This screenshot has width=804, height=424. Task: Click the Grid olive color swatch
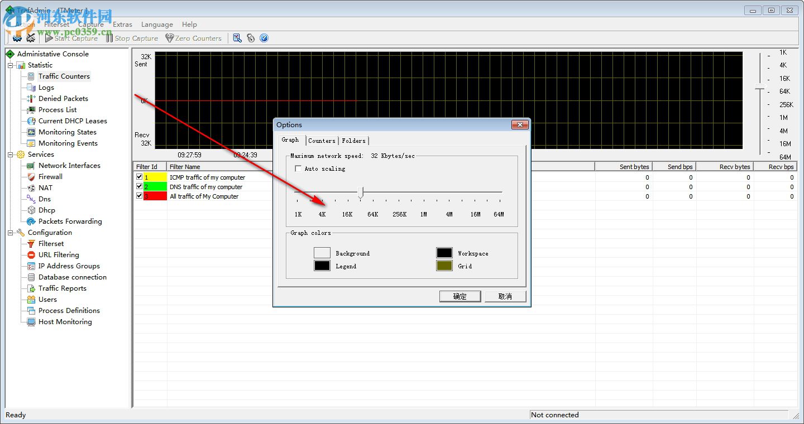444,266
